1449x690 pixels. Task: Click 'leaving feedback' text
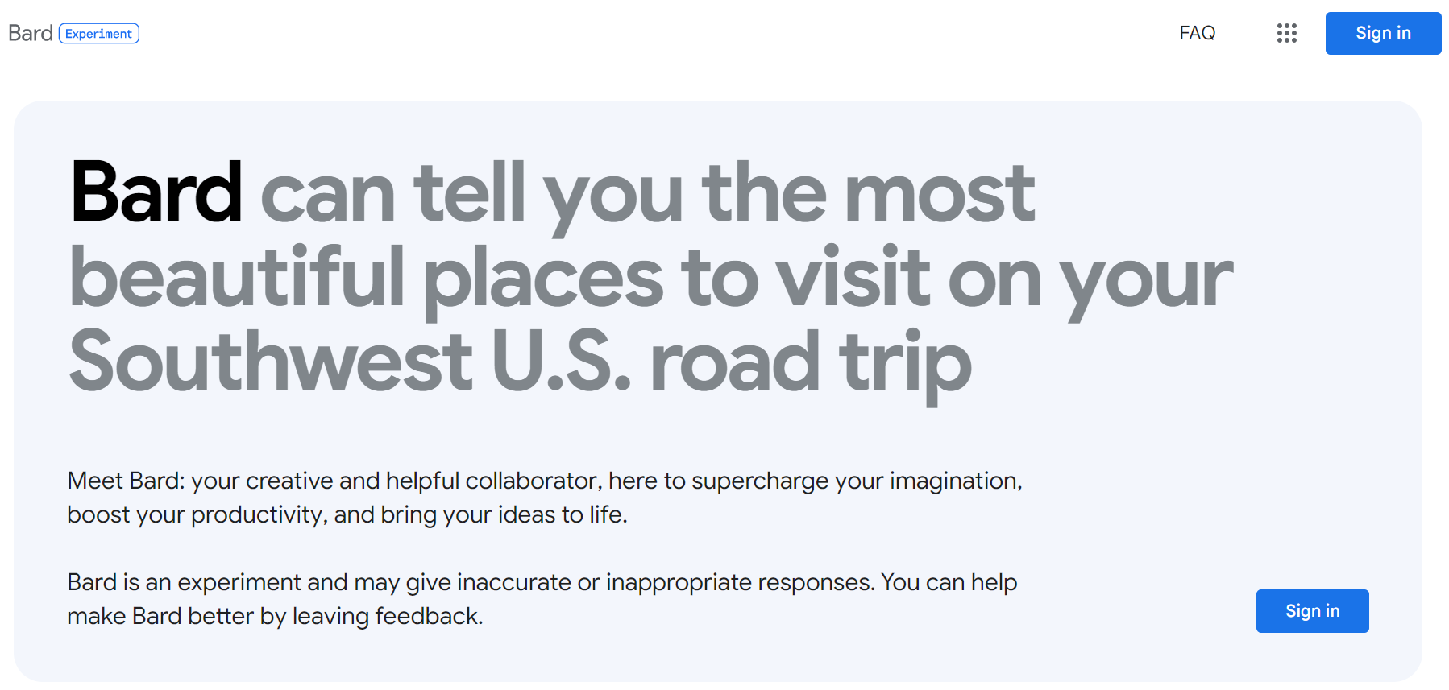[387, 616]
